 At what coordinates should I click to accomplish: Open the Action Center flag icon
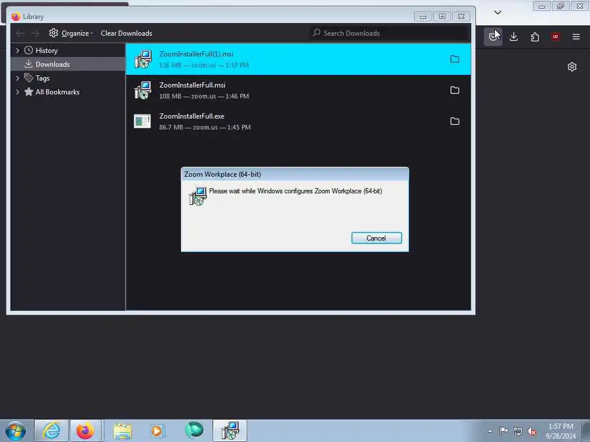click(x=503, y=431)
